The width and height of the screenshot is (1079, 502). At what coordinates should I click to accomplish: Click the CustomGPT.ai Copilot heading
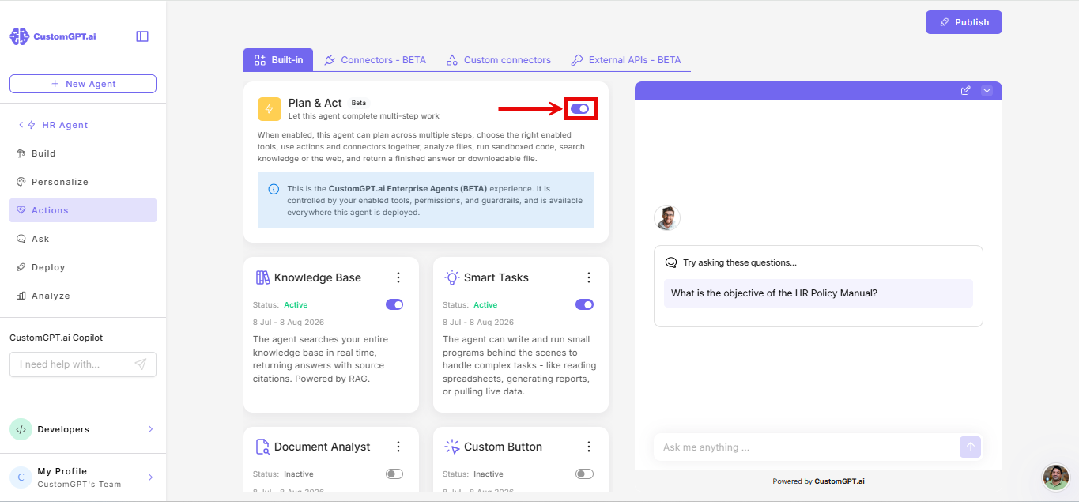(56, 338)
